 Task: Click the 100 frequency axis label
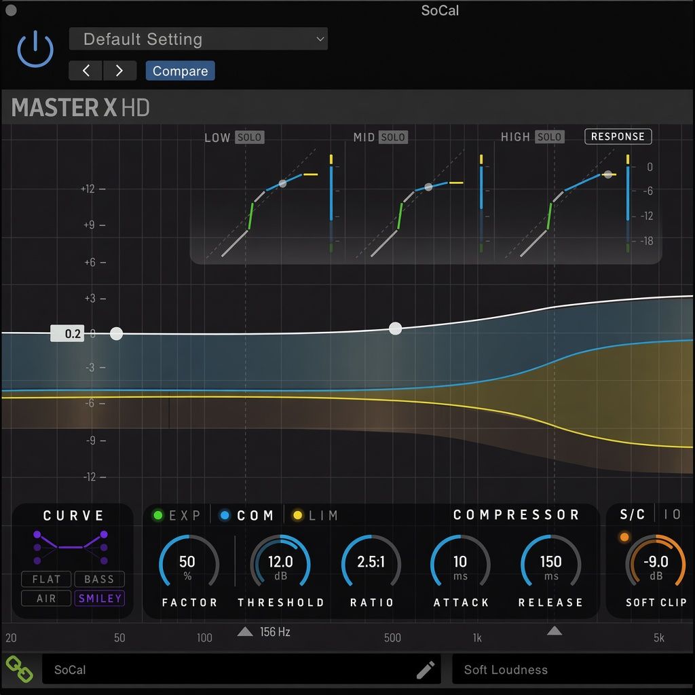tap(204, 638)
